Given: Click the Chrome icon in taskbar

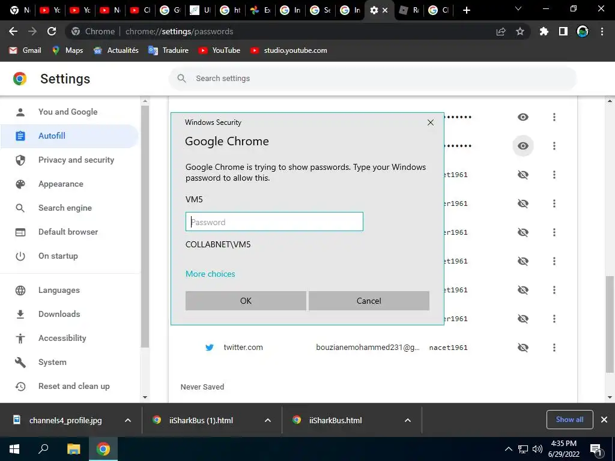Looking at the screenshot, I should (x=103, y=449).
